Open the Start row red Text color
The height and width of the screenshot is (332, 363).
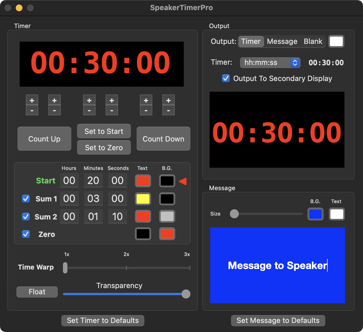point(143,181)
